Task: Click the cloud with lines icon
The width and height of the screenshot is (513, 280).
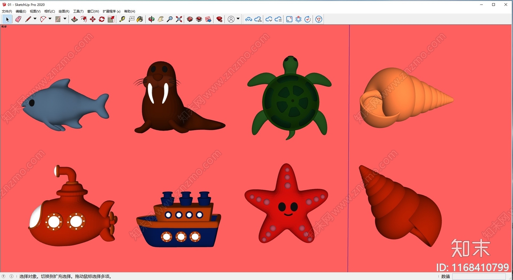Action: pyautogui.click(x=278, y=19)
